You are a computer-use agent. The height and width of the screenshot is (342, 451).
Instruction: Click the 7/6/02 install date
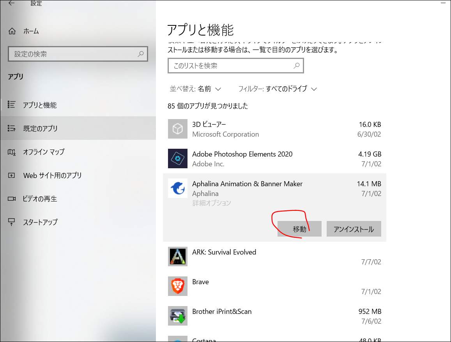[x=371, y=321]
